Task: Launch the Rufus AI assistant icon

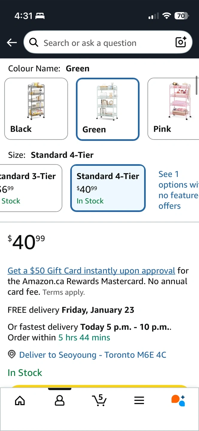Action: tap(178, 400)
